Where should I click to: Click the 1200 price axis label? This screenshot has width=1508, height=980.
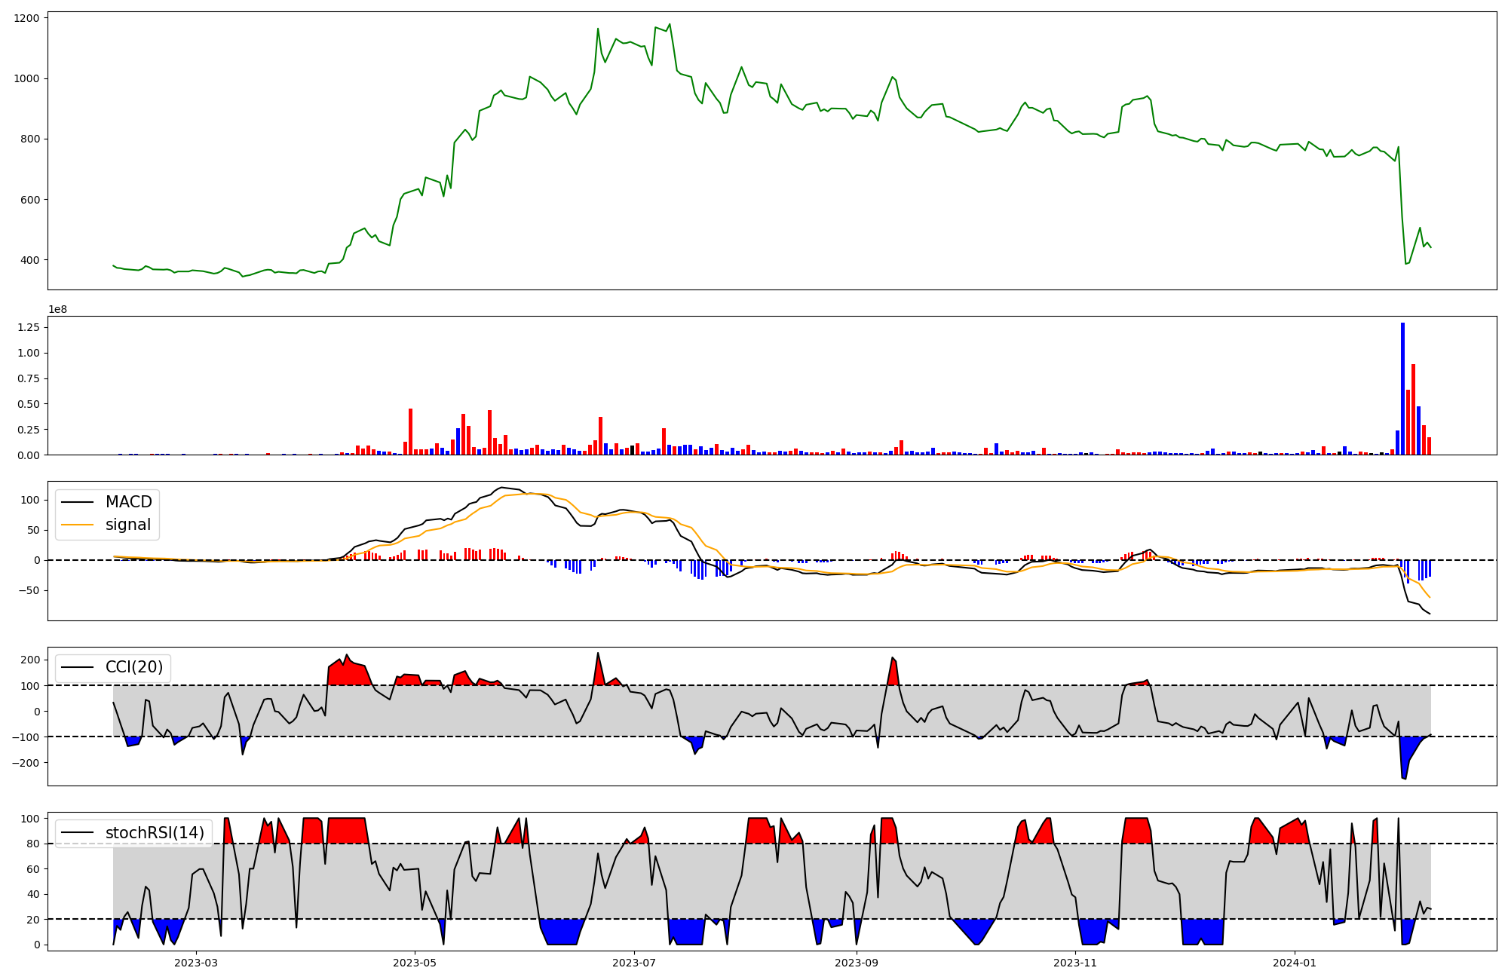coord(27,17)
